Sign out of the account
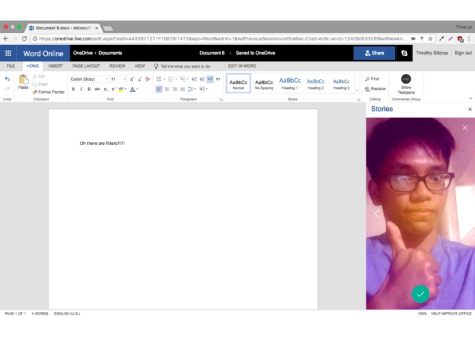 click(x=463, y=53)
